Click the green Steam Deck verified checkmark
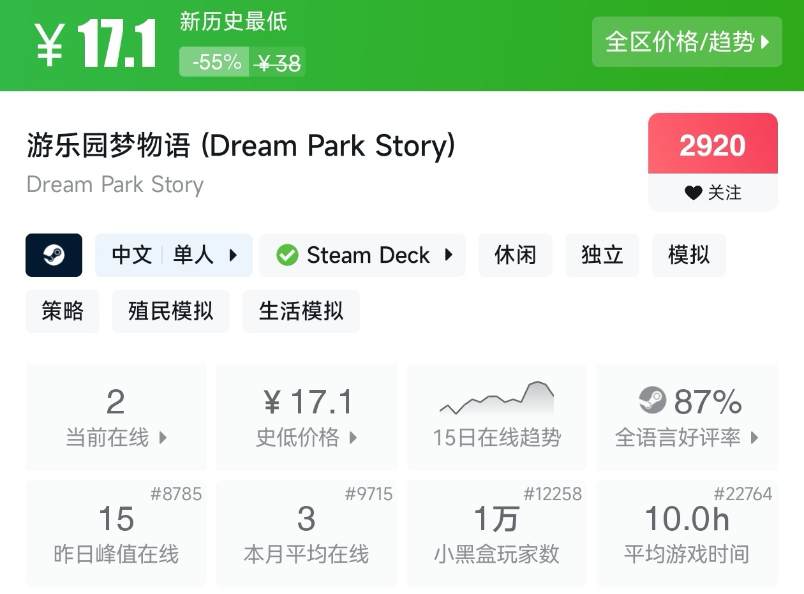 point(287,256)
